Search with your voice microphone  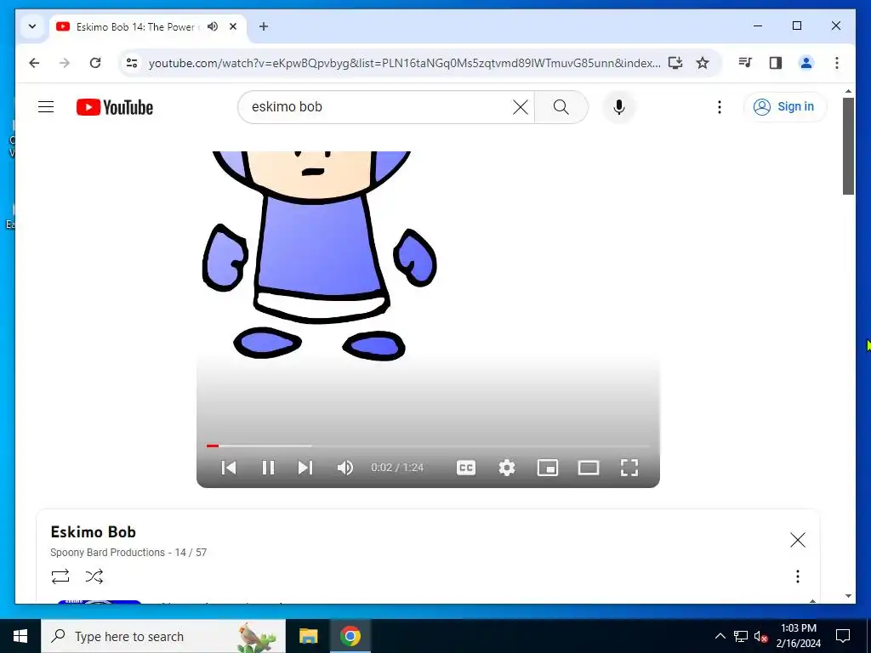[619, 106]
